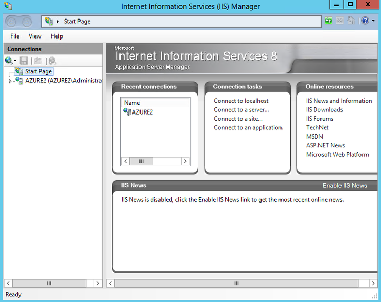This screenshot has width=381, height=302.
Task: Click the Start Page address bar field
Action: click(x=181, y=22)
